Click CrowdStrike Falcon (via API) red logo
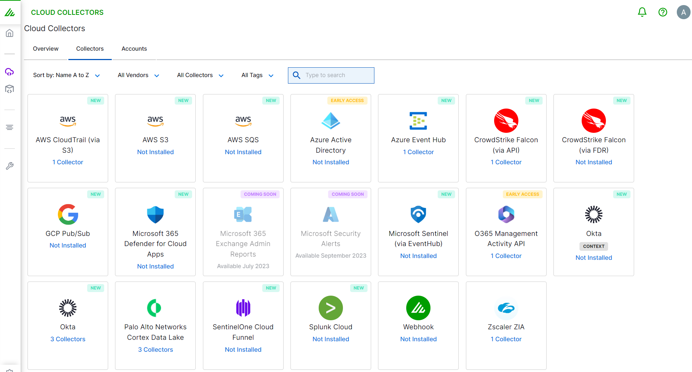692x372 pixels. point(506,121)
